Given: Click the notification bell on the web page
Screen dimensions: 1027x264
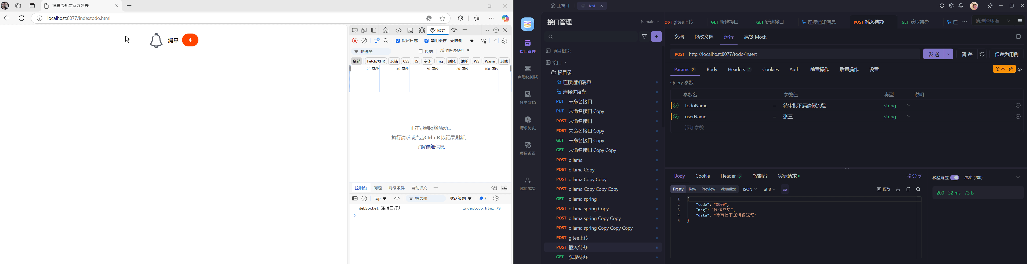Looking at the screenshot, I should pos(156,40).
